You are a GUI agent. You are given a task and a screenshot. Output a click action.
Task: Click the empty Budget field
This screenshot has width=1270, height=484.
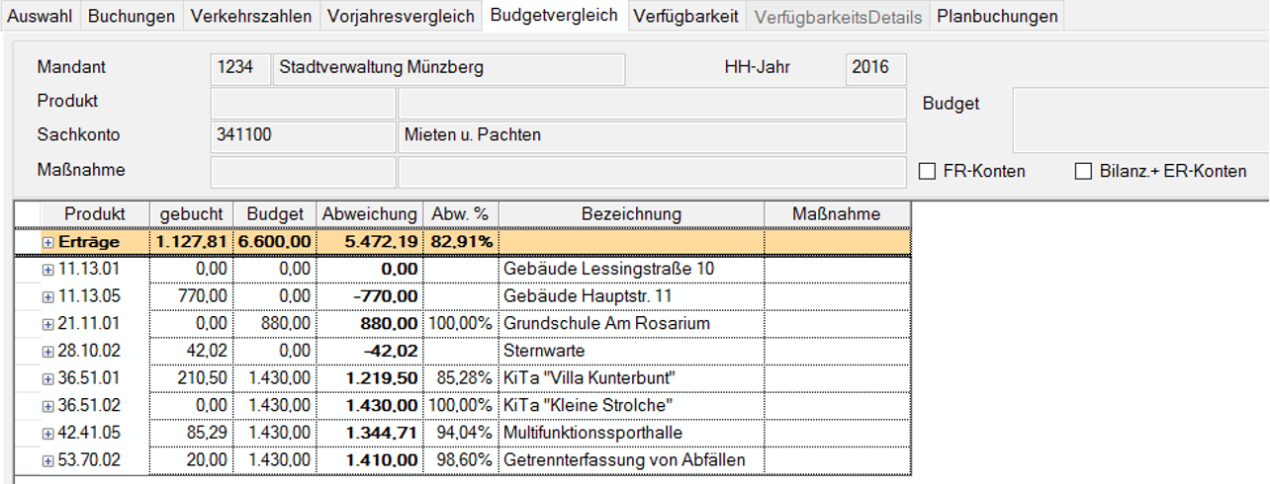coord(1139,119)
